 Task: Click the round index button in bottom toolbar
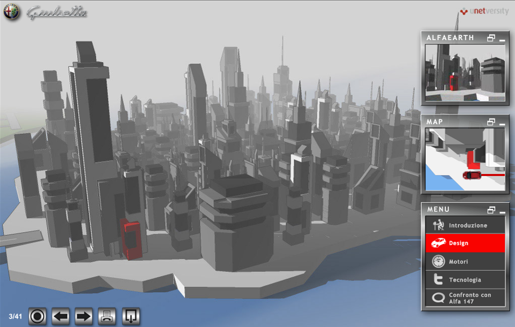point(38,316)
